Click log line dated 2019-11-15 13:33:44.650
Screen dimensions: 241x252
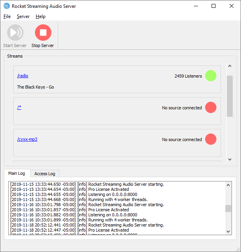tap(87, 184)
